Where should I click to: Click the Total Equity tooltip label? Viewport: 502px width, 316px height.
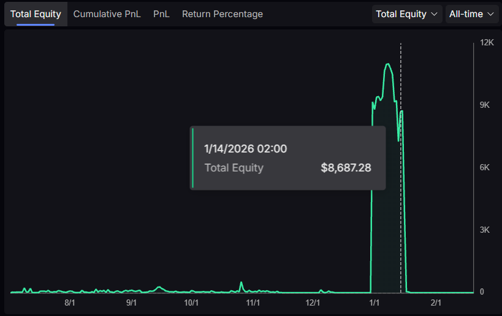click(x=234, y=168)
